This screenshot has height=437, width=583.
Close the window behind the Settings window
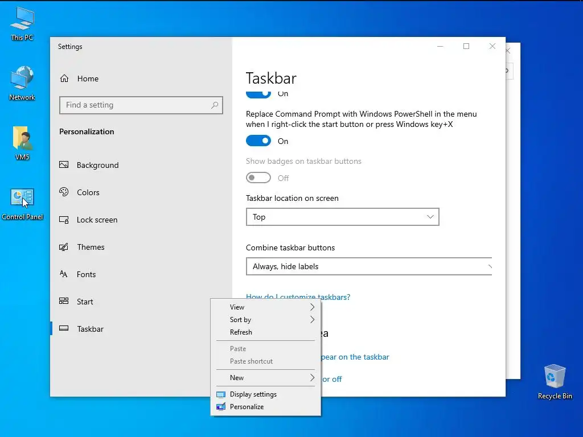tap(508, 51)
